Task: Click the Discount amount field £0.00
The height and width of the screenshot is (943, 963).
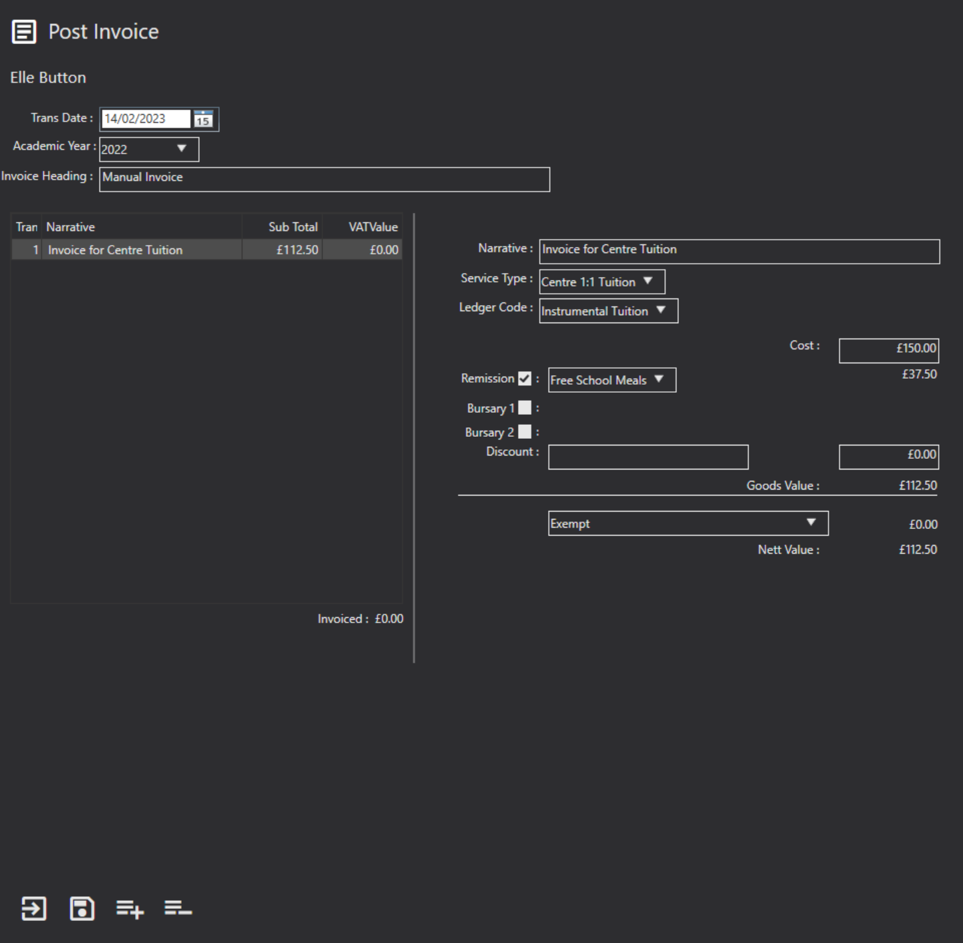Action: [x=889, y=457]
